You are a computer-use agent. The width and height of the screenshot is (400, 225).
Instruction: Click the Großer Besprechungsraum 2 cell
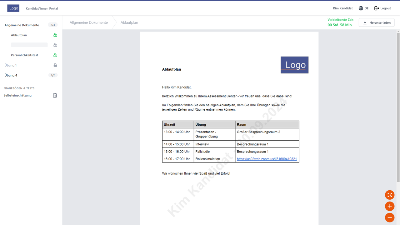pyautogui.click(x=267, y=134)
